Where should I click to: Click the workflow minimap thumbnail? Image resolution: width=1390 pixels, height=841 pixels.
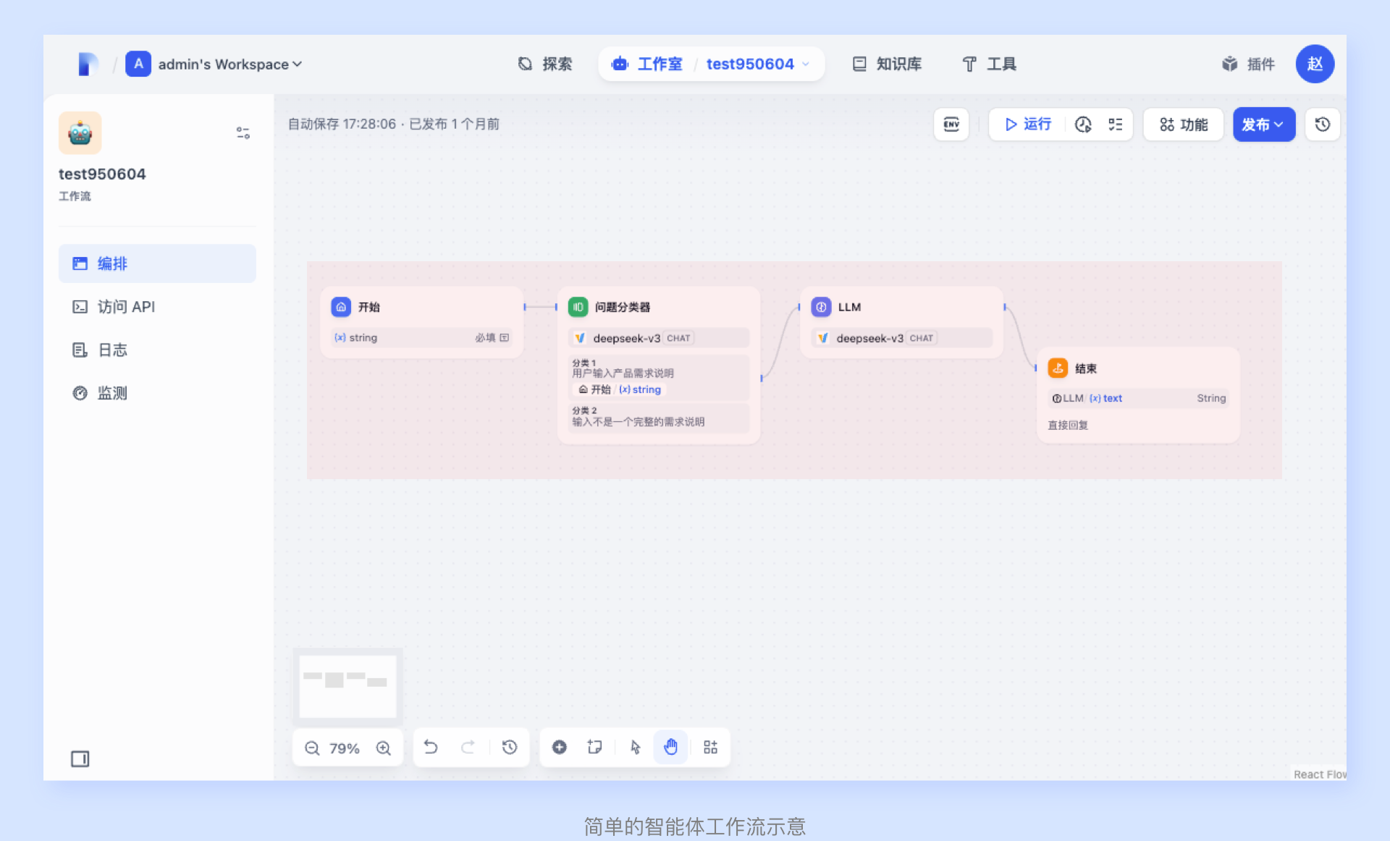pos(347,686)
